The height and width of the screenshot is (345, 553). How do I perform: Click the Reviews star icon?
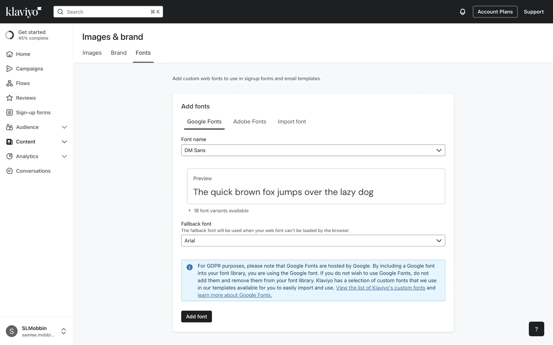[x=10, y=98]
